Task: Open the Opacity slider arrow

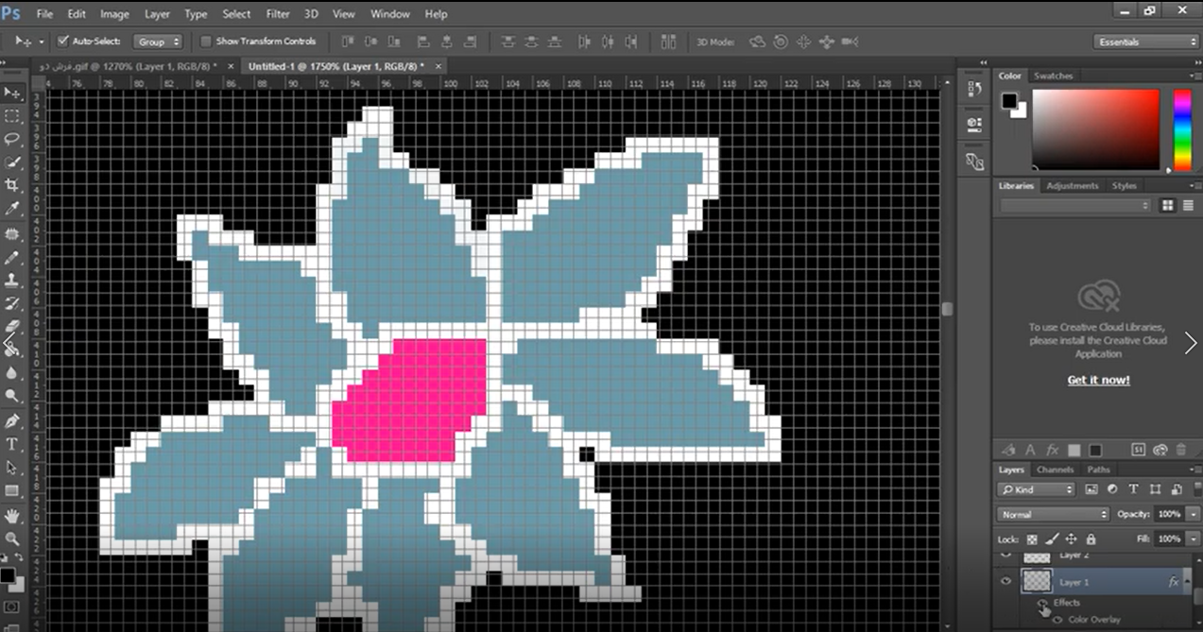Action: pos(1192,514)
